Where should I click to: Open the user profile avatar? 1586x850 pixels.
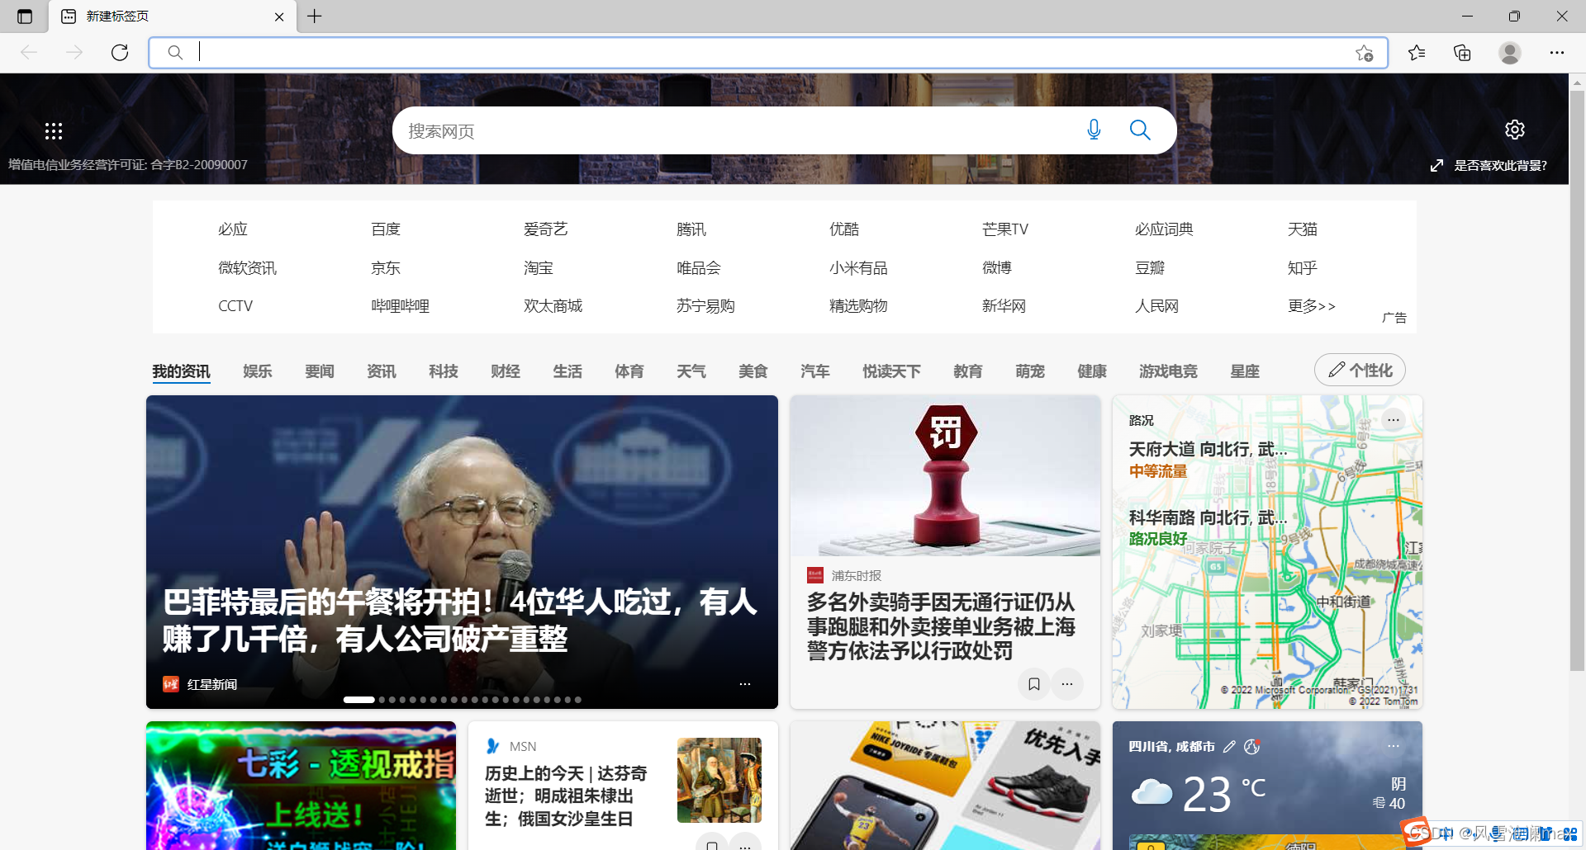pyautogui.click(x=1510, y=53)
